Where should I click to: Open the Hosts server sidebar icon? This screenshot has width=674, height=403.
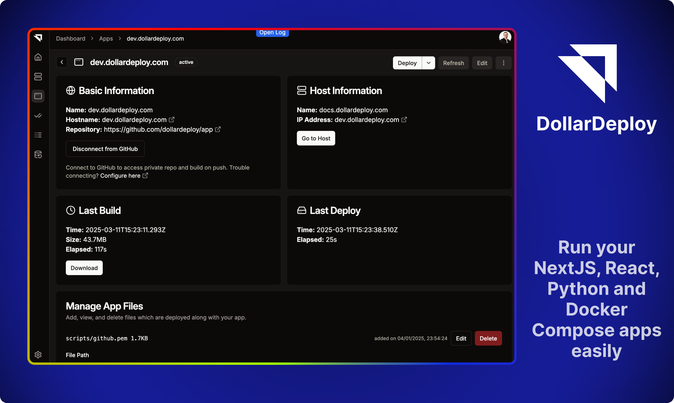pyautogui.click(x=38, y=77)
